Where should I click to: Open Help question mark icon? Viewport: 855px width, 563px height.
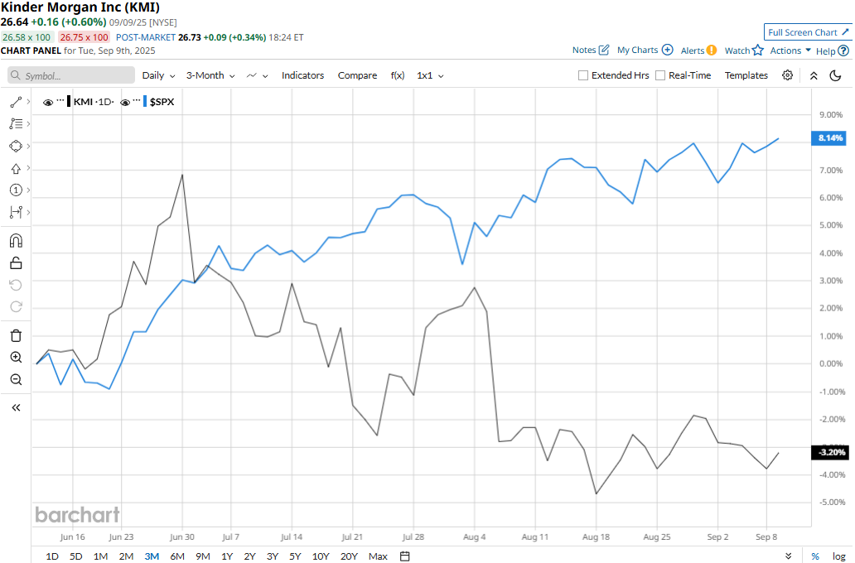click(843, 51)
